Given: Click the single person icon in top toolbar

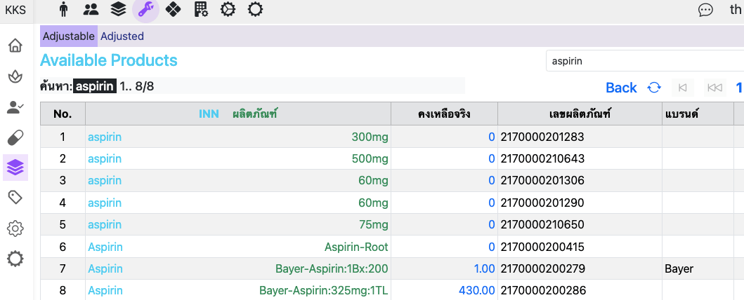Looking at the screenshot, I should (64, 9).
